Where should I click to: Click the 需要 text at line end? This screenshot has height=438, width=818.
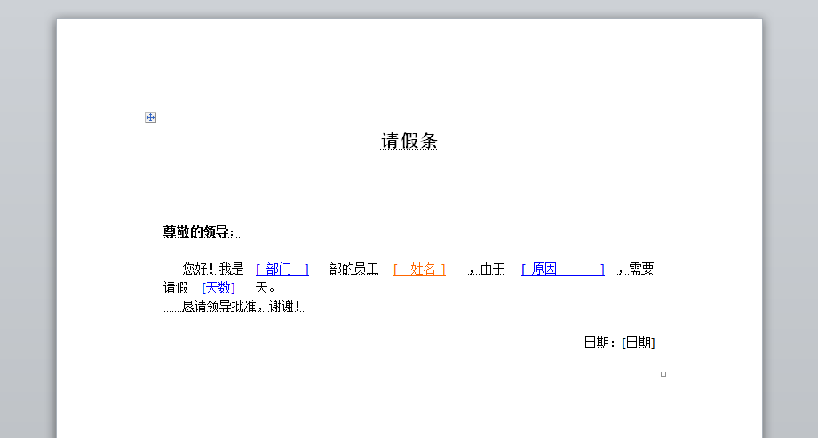pos(641,270)
